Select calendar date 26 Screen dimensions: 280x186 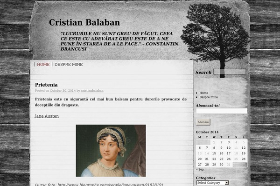244,159
